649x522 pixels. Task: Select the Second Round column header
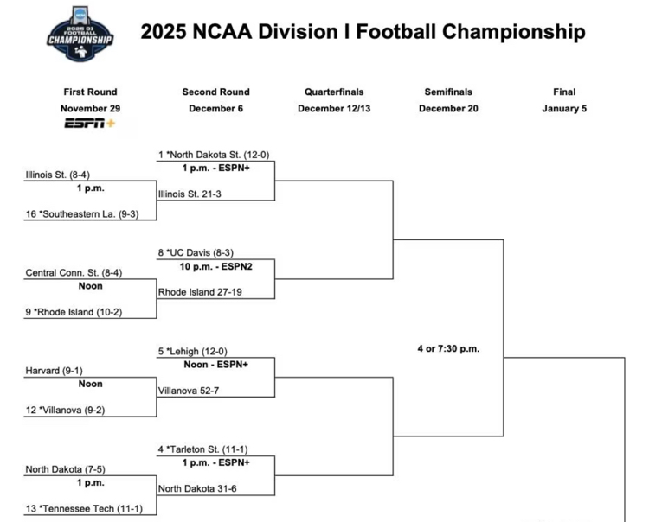(215, 92)
